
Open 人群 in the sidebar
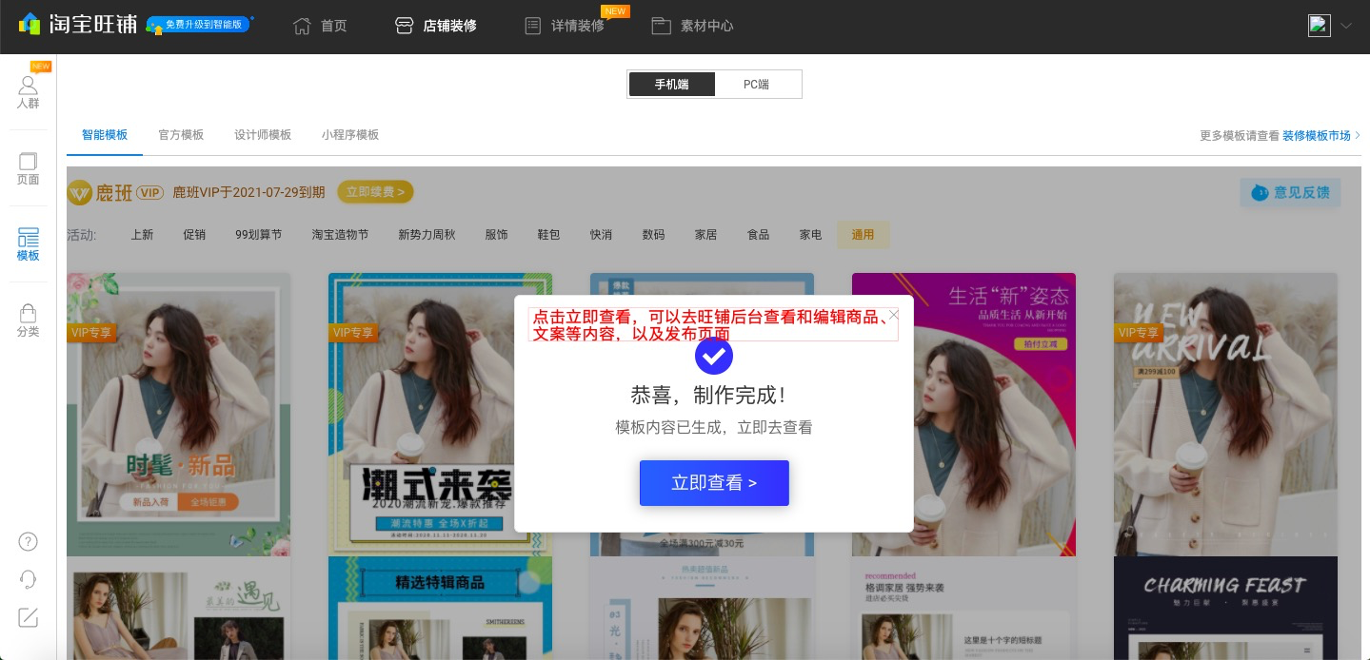[x=29, y=92]
